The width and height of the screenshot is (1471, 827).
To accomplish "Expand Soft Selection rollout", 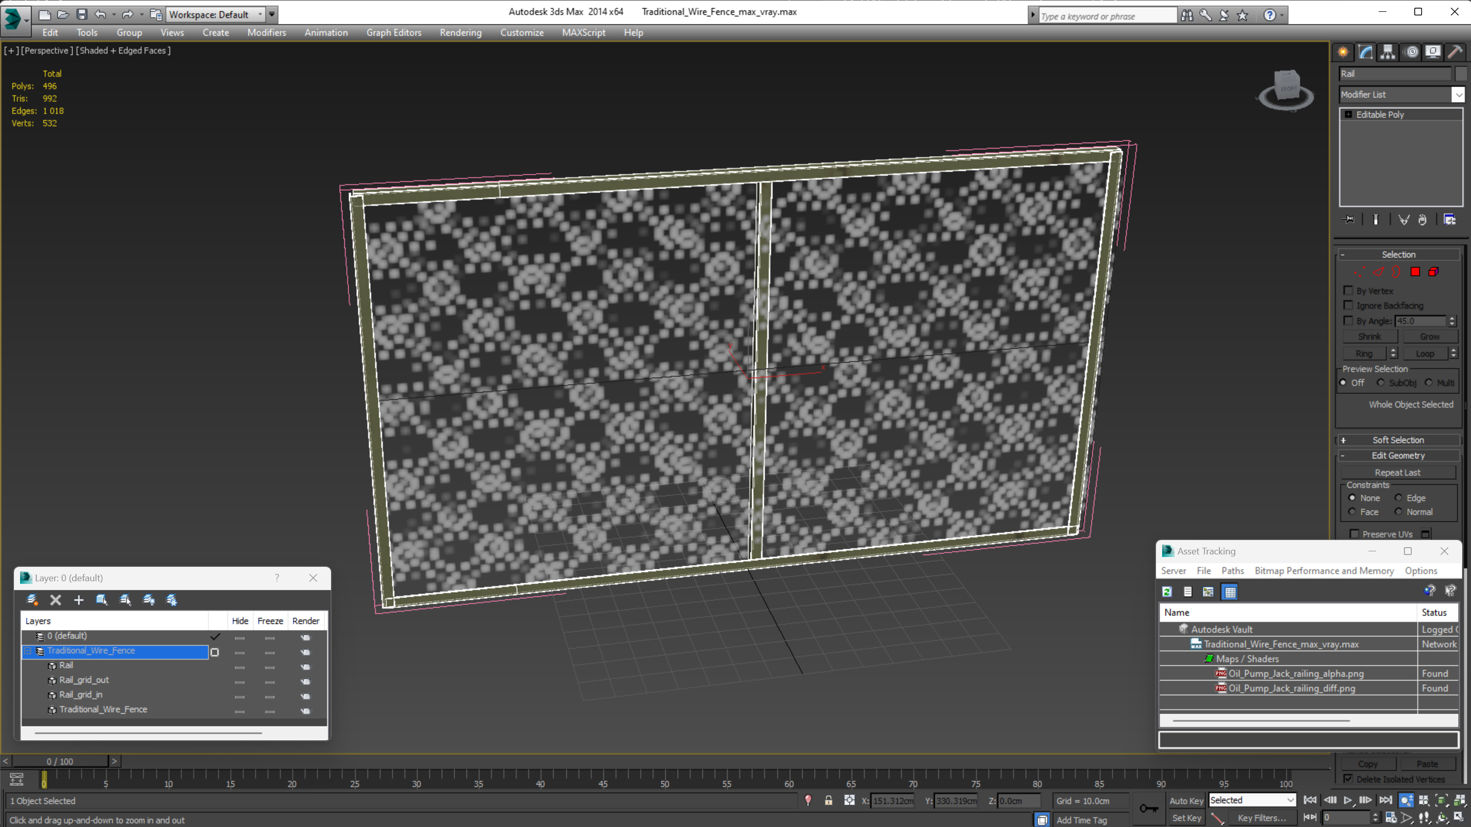I will (x=1398, y=440).
